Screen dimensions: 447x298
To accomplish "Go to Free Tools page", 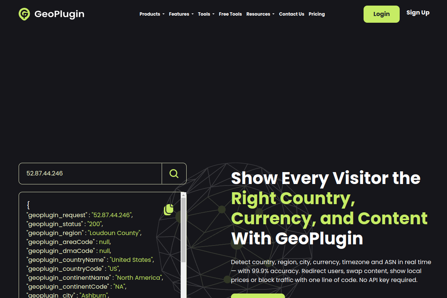I will [230, 14].
